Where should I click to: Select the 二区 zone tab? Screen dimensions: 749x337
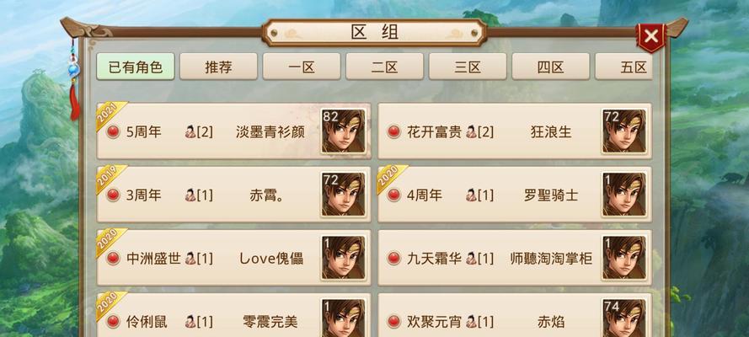[385, 67]
